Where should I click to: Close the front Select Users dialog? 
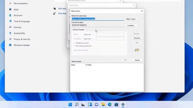click(x=142, y=11)
